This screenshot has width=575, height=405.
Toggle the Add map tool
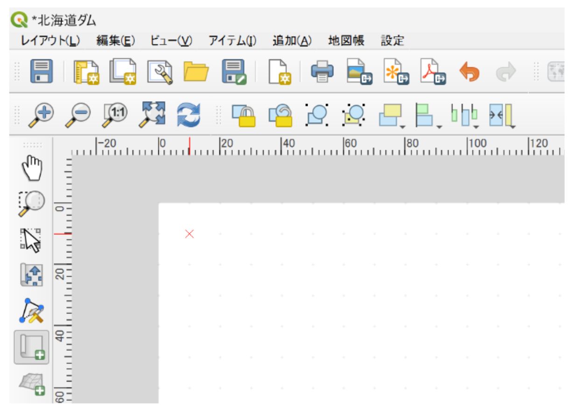[x=31, y=348]
